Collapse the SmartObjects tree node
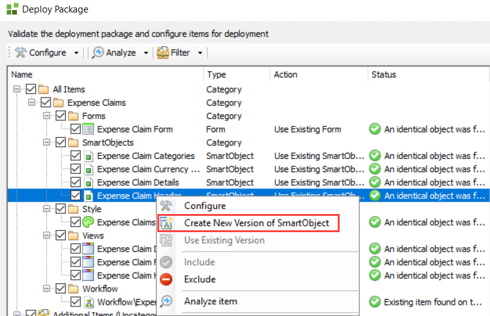 tap(46, 143)
